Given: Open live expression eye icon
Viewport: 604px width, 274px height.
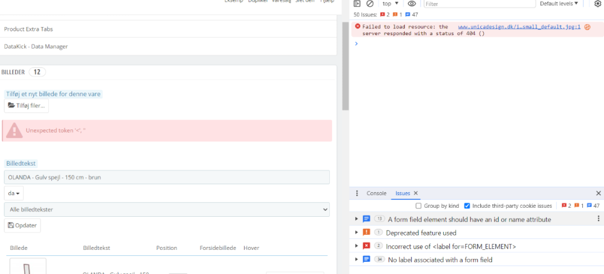Looking at the screenshot, I should pos(412,4).
